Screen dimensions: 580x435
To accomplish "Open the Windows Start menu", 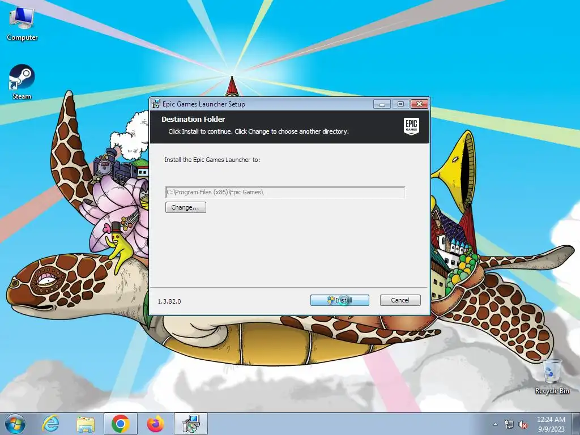I will point(15,424).
